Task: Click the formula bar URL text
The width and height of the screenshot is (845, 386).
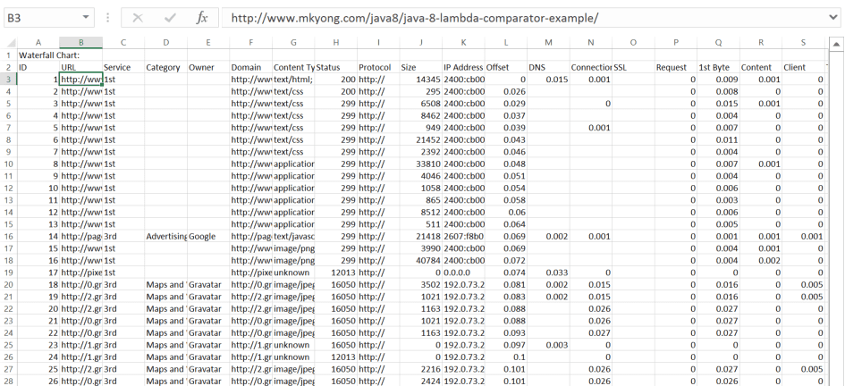Action: pos(414,18)
